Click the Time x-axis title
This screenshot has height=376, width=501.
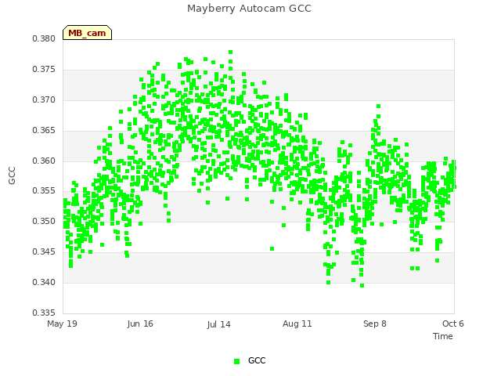pos(443,336)
